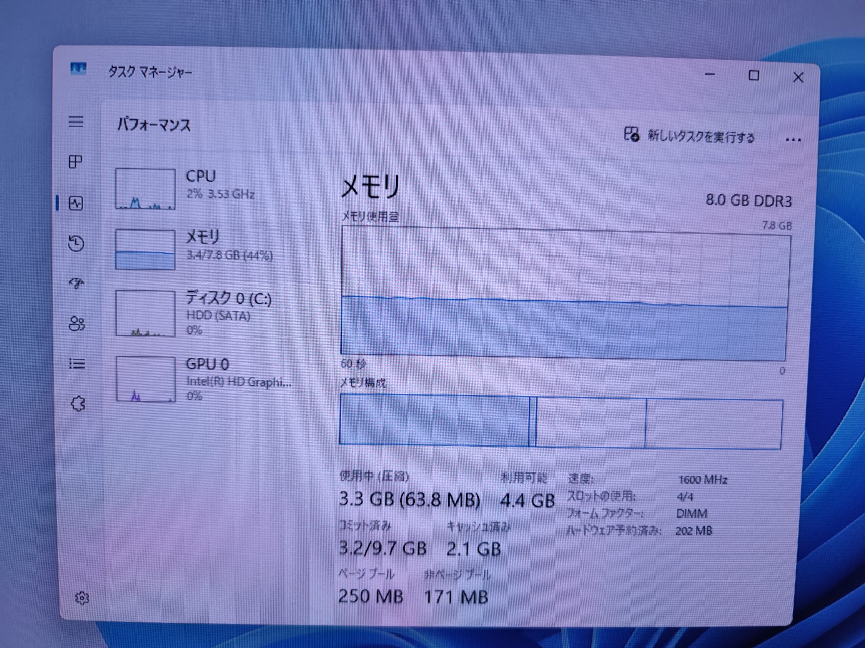Click the 8.0 GB DDR3 label
Viewport: 865px width, 648px height.
tap(748, 201)
